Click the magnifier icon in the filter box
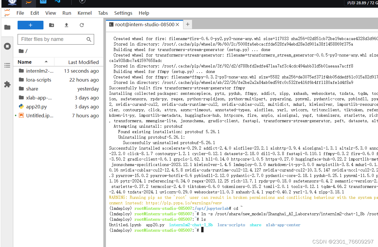The width and height of the screenshot is (378, 247). tap(89, 39)
